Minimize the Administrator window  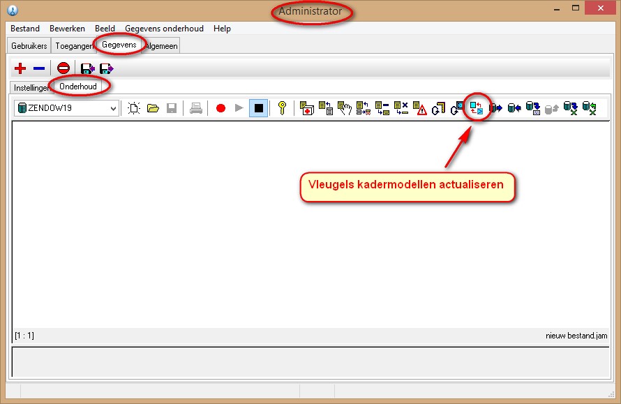pos(557,8)
